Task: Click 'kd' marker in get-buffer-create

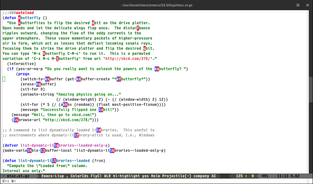Action: click(79, 79)
